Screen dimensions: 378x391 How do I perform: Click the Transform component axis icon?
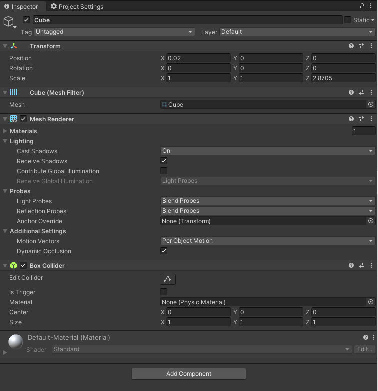[14, 46]
